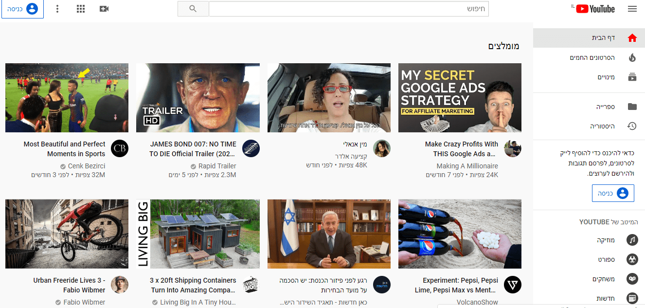The width and height of the screenshot is (645, 308).
Task: Click קציעה אלדר channel avatar
Action: click(x=382, y=149)
